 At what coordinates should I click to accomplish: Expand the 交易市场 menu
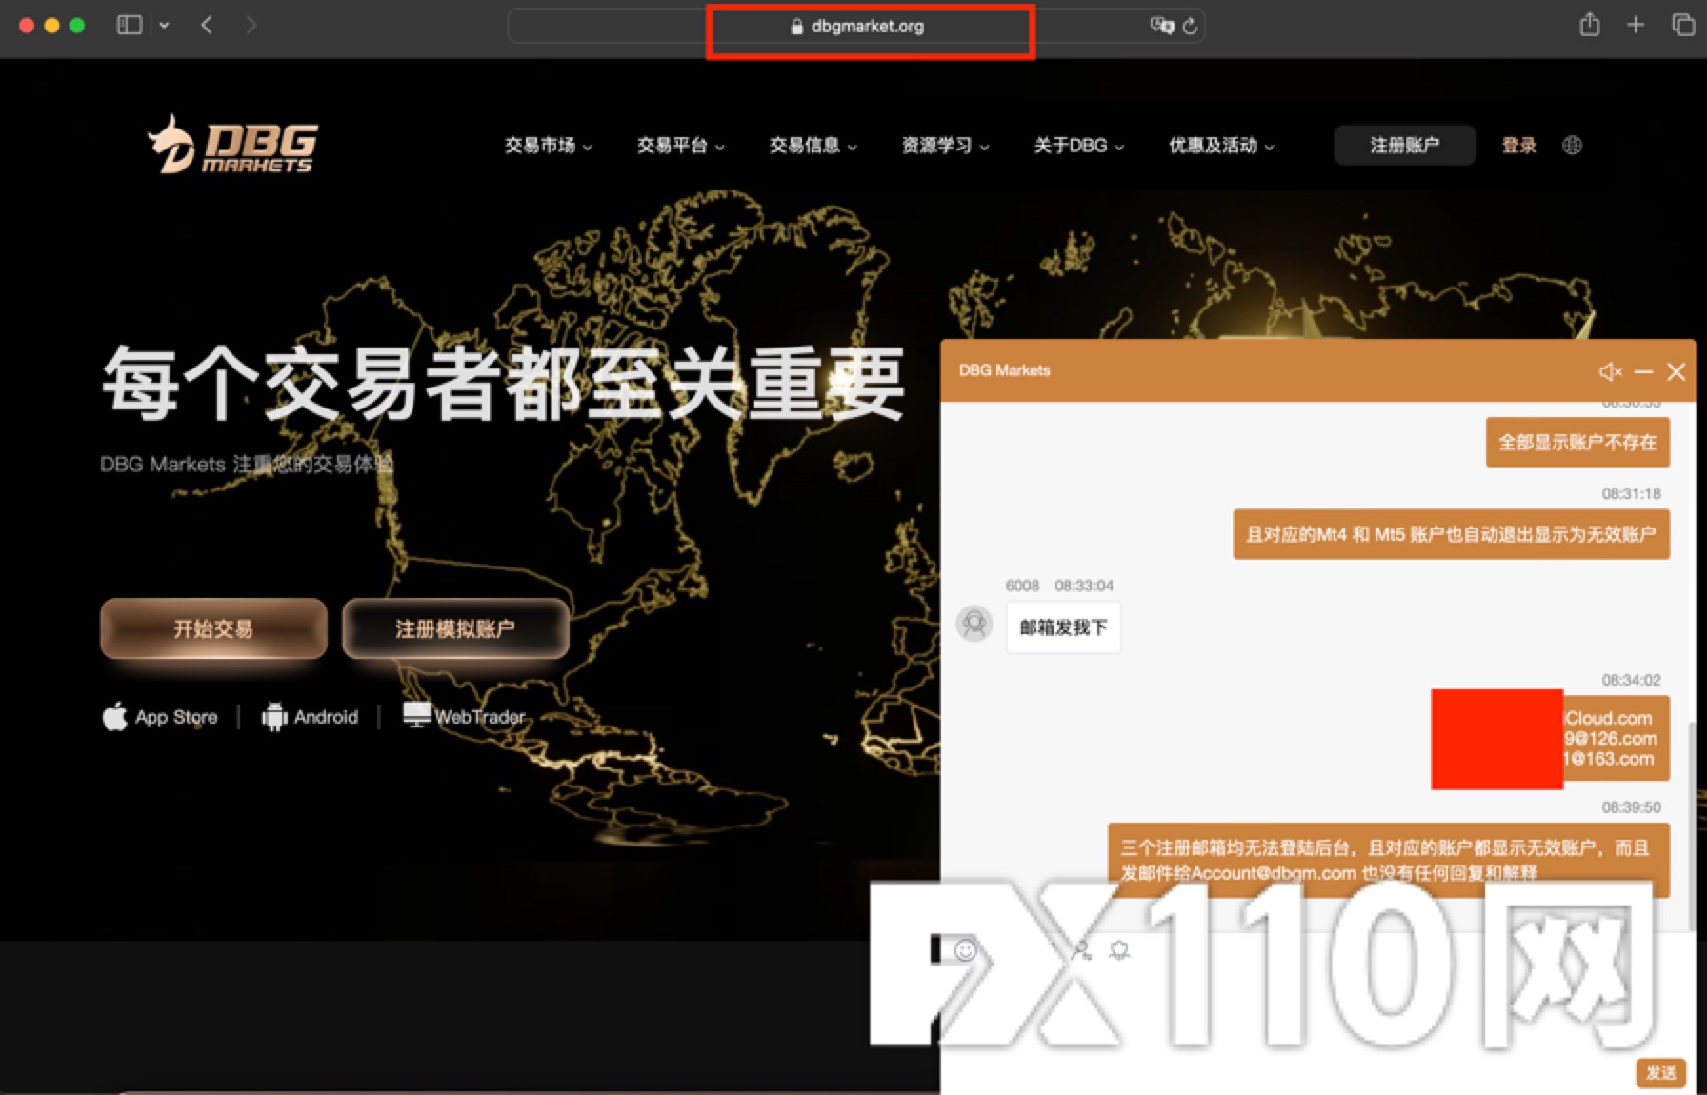point(548,146)
